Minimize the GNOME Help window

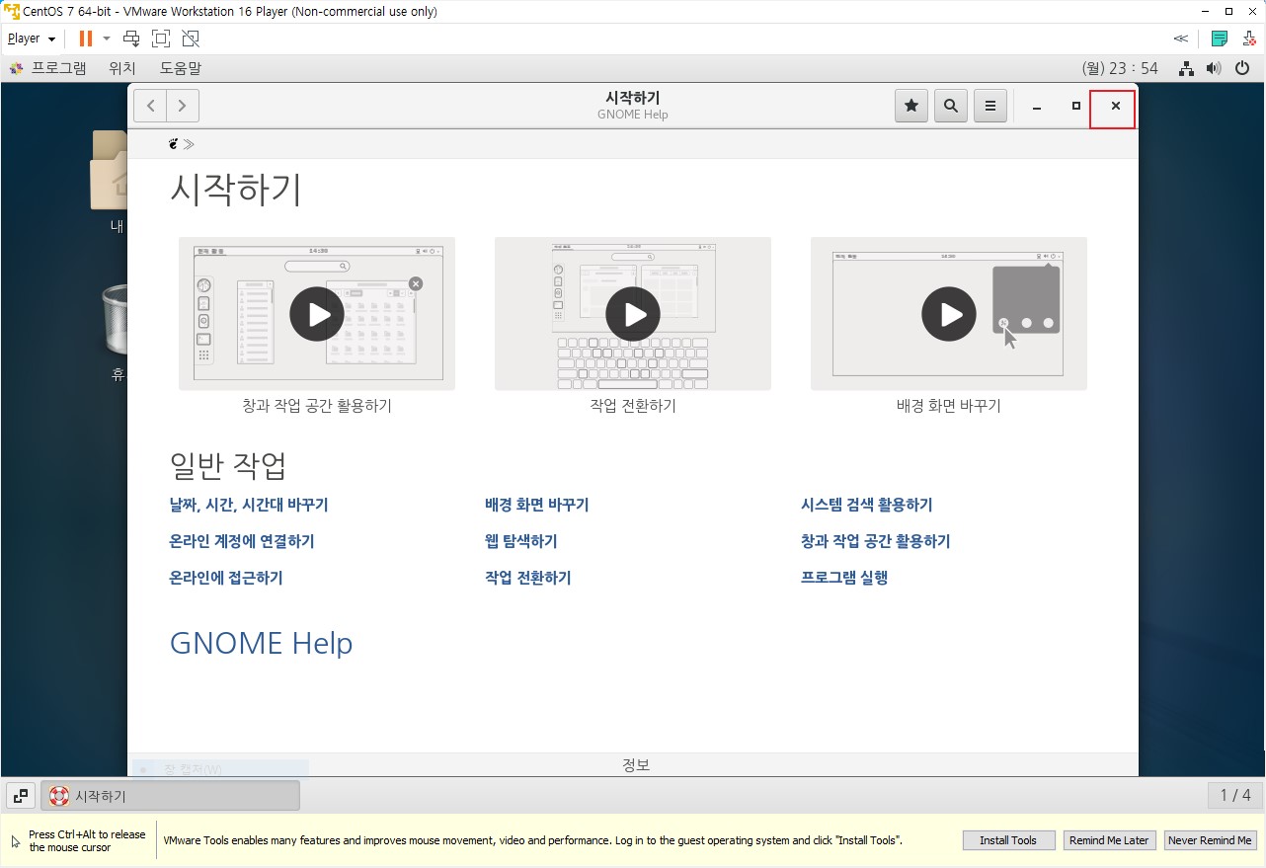(x=1037, y=107)
